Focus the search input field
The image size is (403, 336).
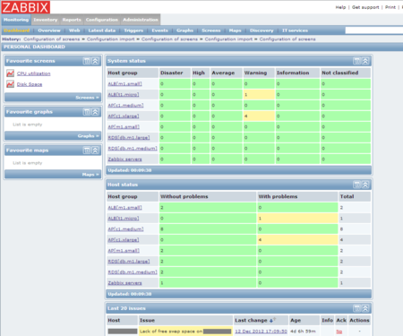tap(374, 30)
